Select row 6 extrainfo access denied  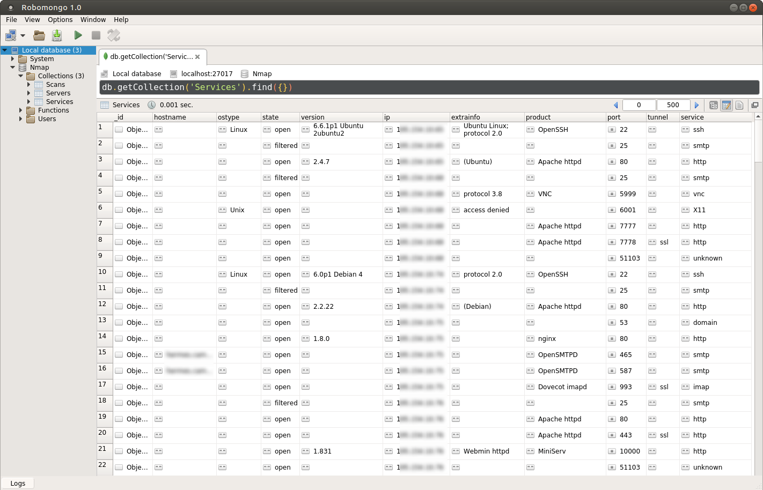coord(487,210)
